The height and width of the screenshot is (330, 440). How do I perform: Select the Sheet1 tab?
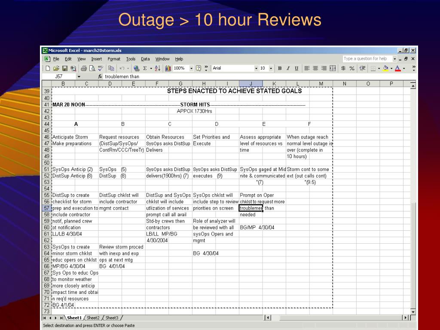(x=74, y=318)
